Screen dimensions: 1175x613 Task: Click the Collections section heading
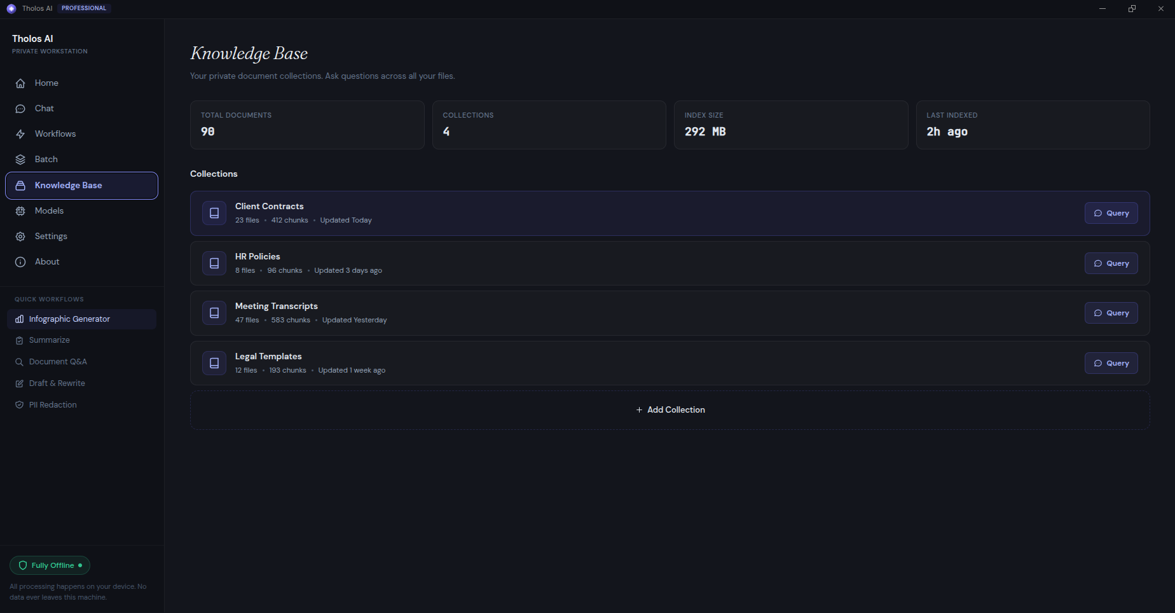coord(214,174)
